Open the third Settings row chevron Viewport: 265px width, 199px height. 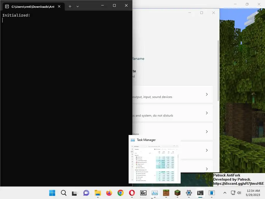(x=207, y=132)
